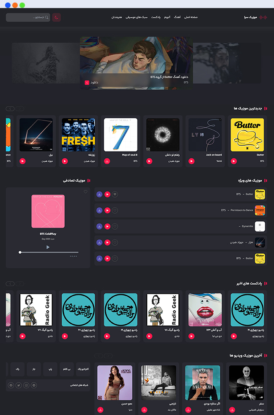Favorite the Permission to Dance track
The width and height of the screenshot is (274, 415).
(x=115, y=210)
